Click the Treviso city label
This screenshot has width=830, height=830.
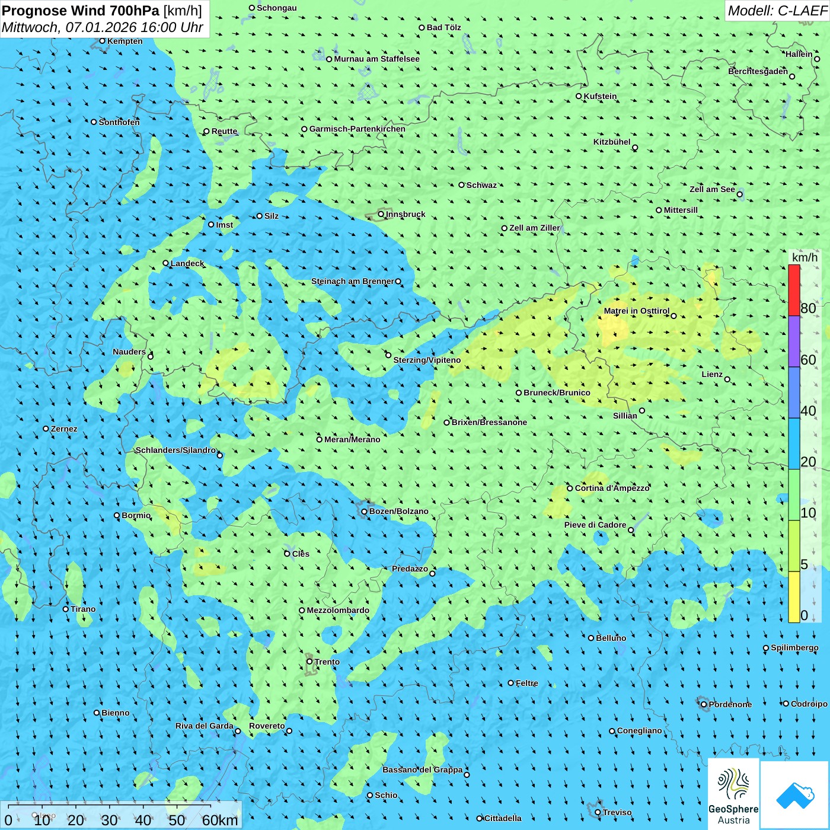tap(617, 812)
